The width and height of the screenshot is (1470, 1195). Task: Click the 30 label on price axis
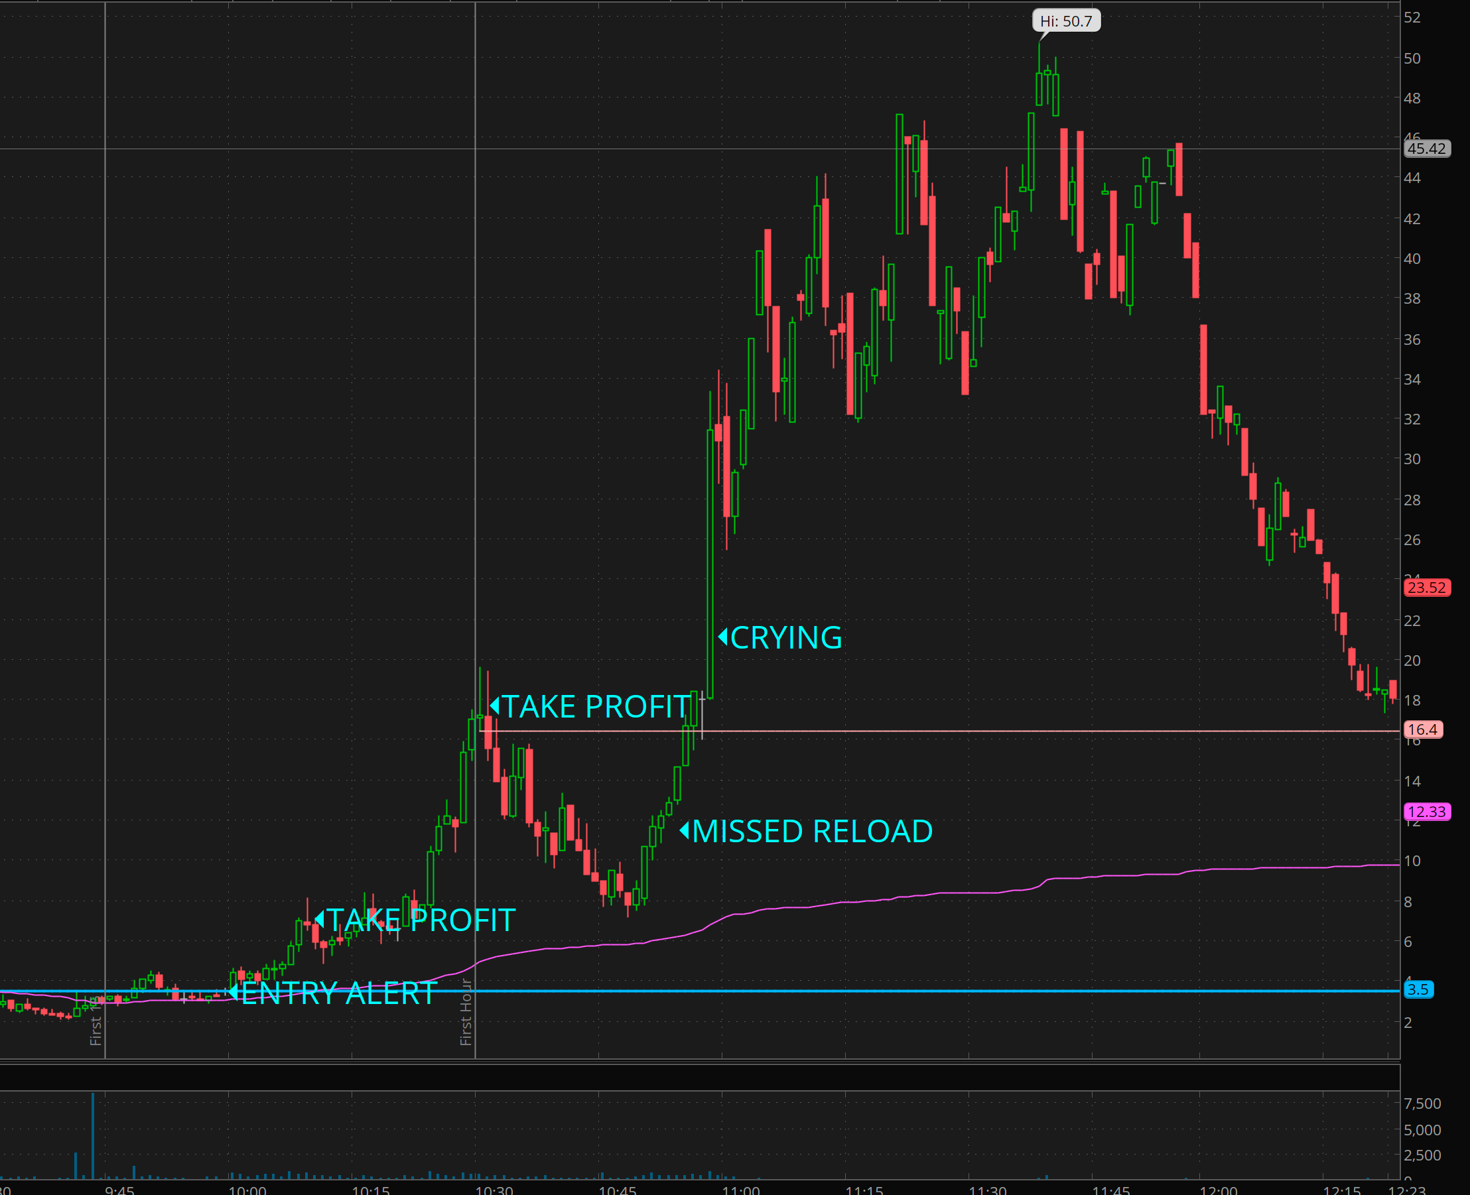click(x=1412, y=459)
